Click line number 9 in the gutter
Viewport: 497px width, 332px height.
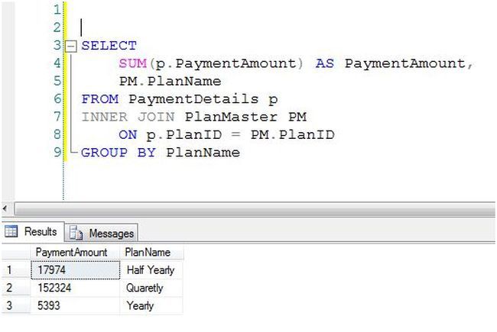57,152
